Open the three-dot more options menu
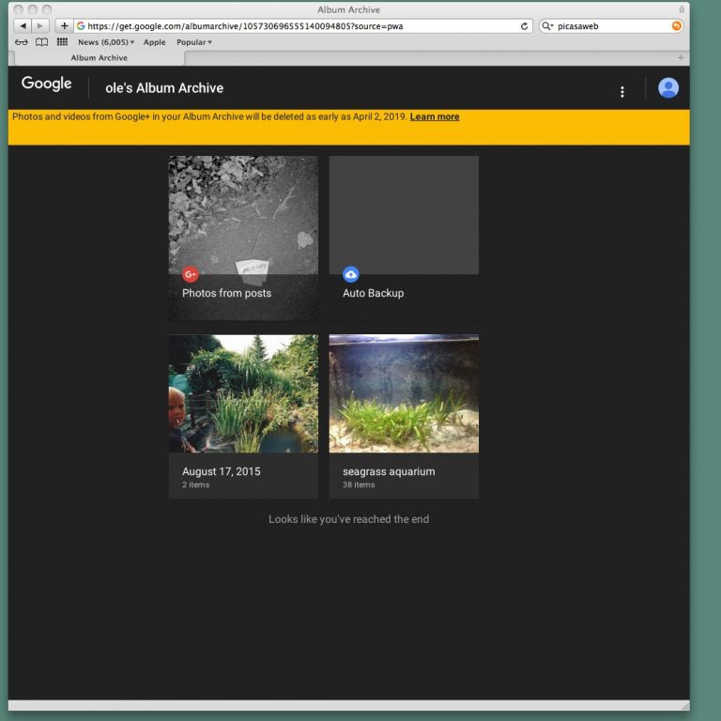 (x=621, y=91)
